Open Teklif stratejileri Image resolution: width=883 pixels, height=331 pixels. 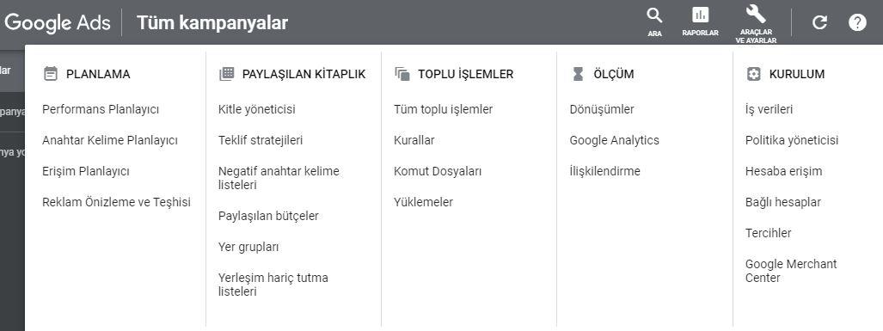pyautogui.click(x=261, y=140)
